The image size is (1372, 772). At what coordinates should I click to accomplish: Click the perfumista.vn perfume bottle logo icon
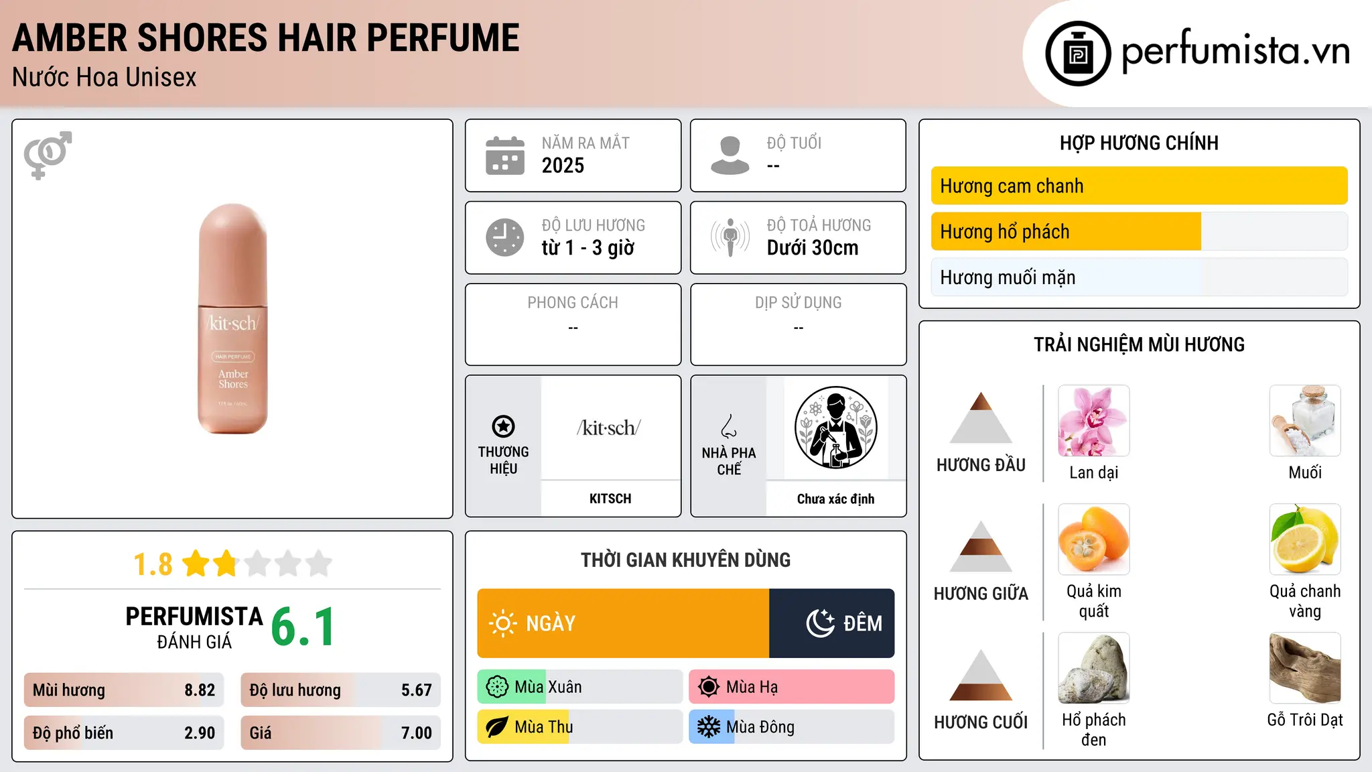tap(1078, 54)
